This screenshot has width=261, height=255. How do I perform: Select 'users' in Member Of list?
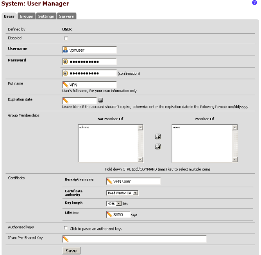(x=177, y=127)
